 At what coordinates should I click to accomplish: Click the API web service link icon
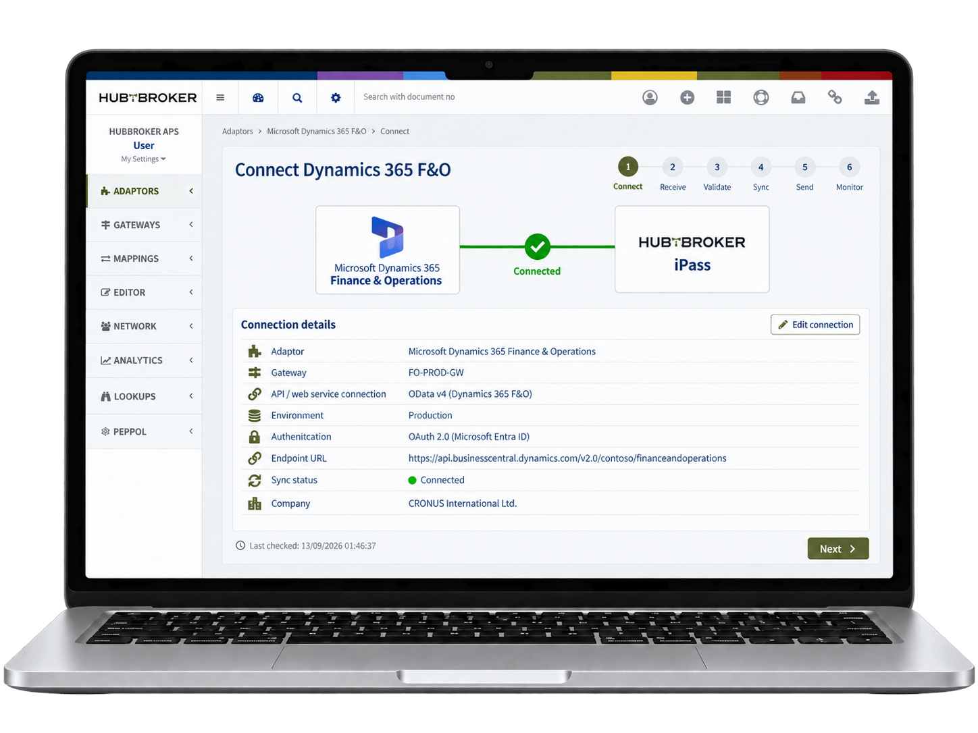point(255,393)
